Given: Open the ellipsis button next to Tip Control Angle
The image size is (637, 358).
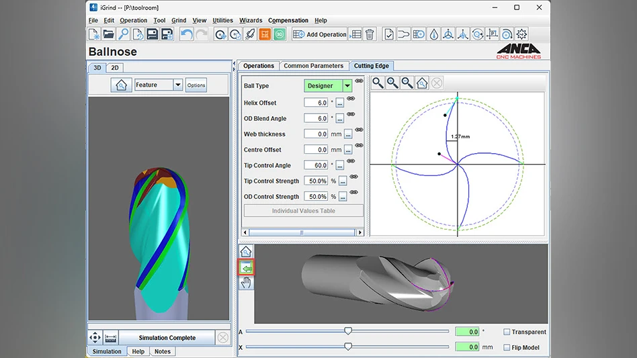Looking at the screenshot, I should (340, 165).
